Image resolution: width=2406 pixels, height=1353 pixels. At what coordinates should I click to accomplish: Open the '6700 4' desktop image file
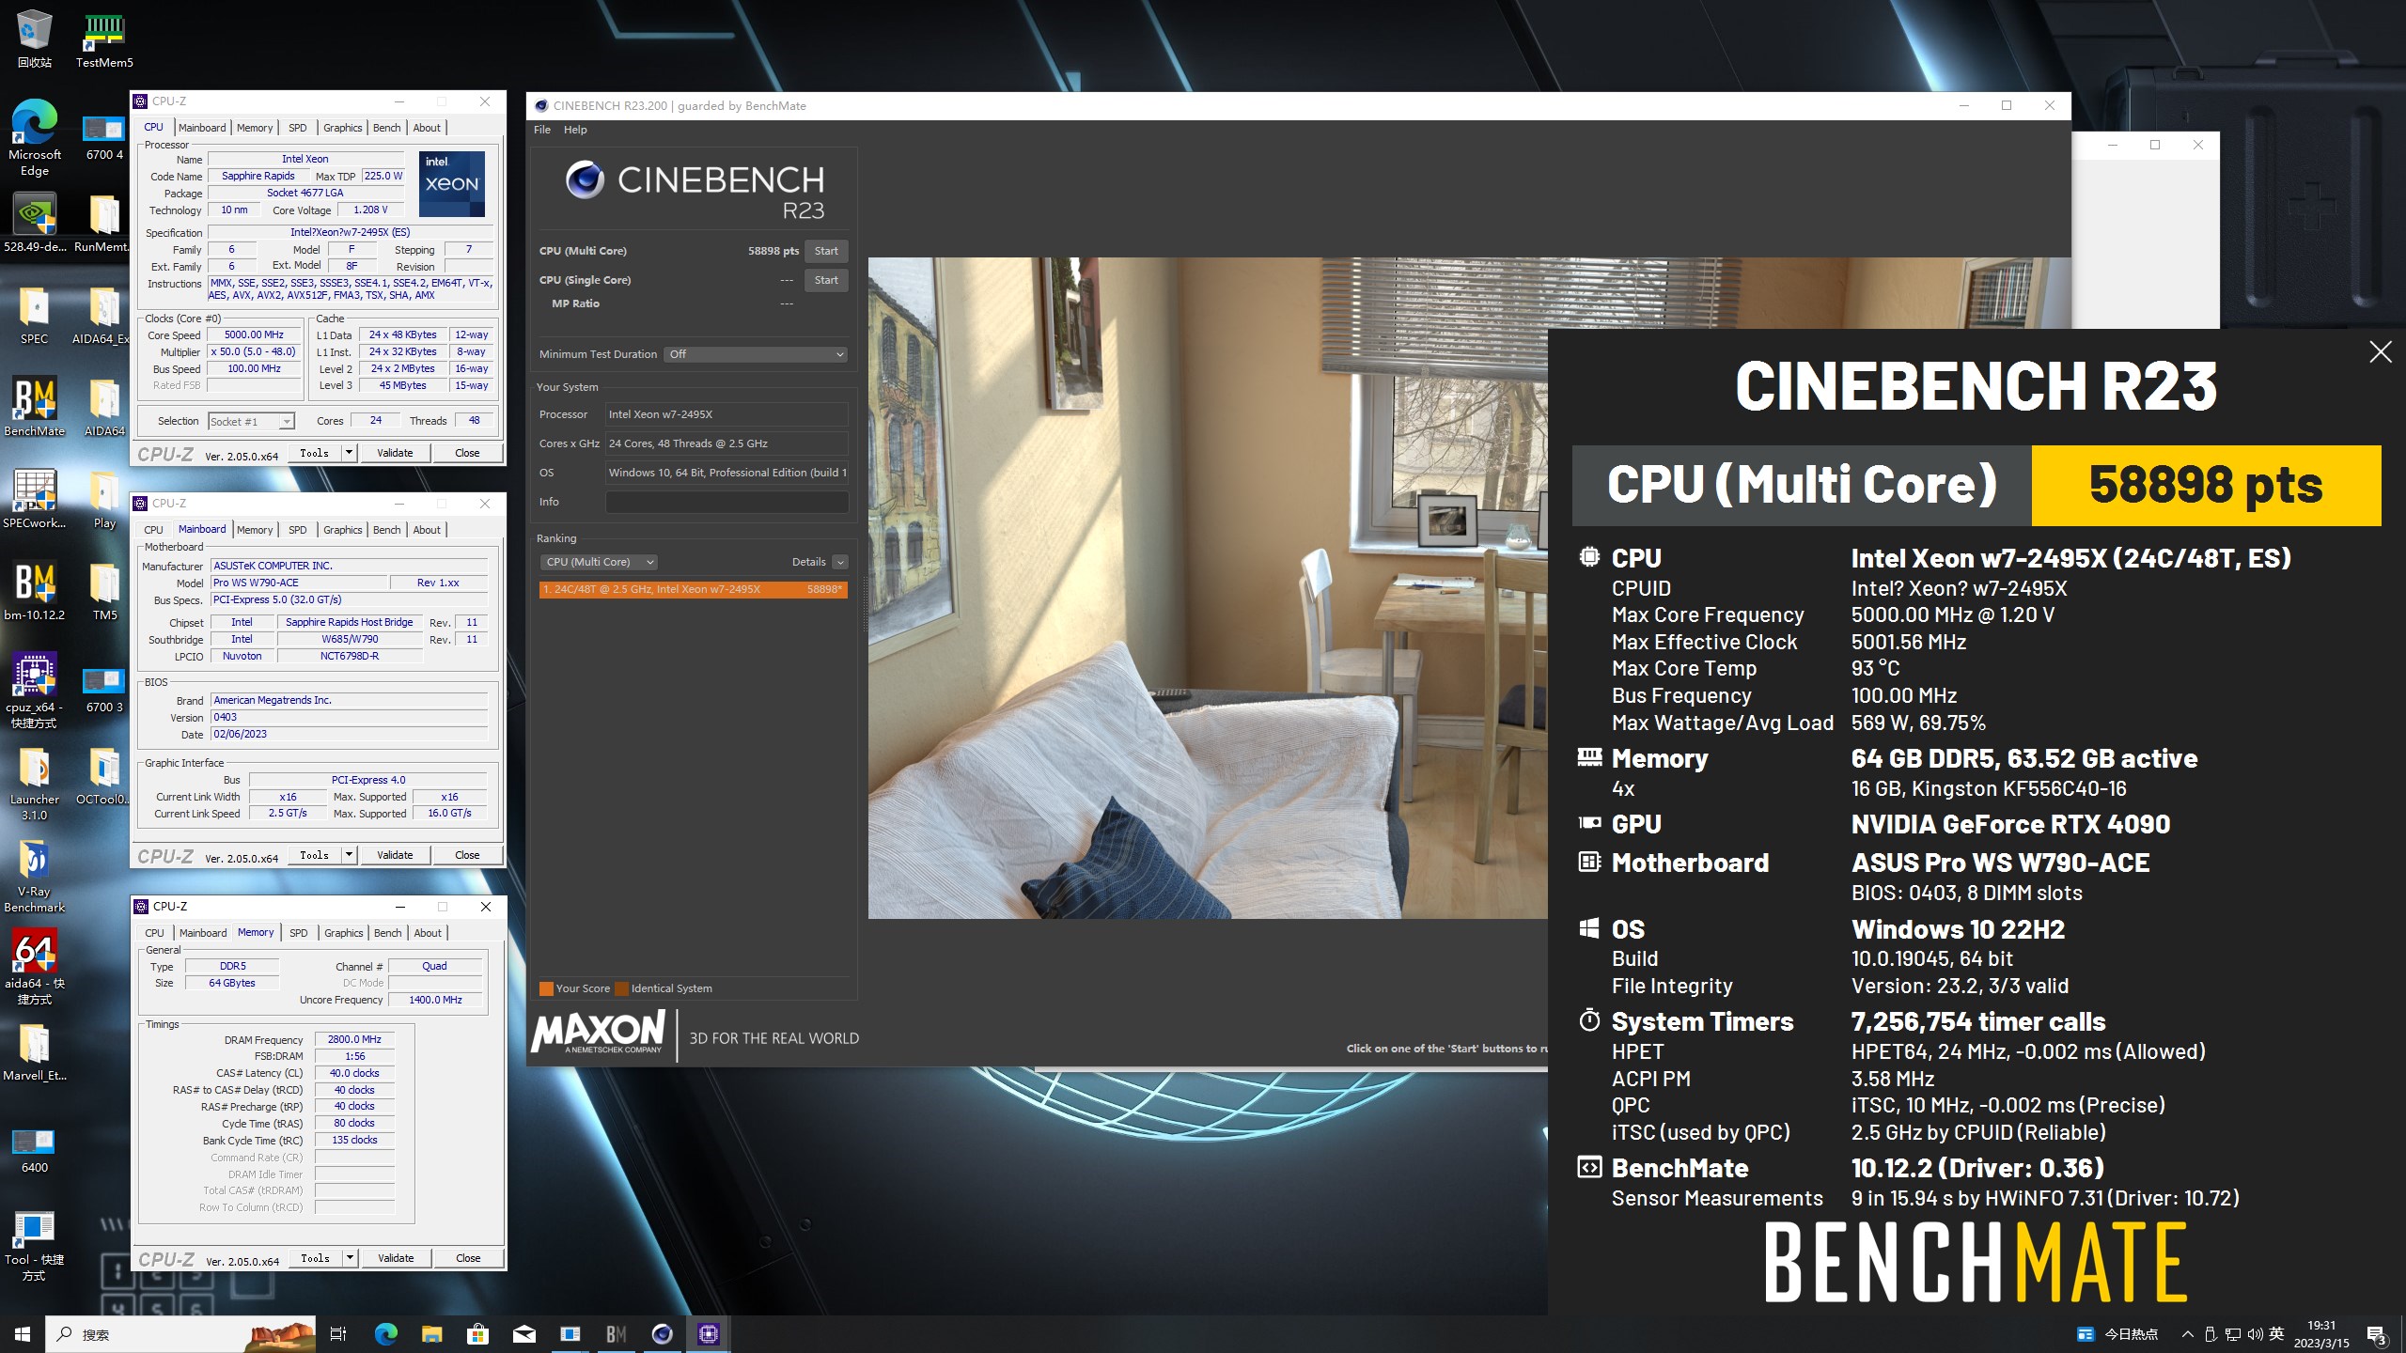[x=104, y=137]
